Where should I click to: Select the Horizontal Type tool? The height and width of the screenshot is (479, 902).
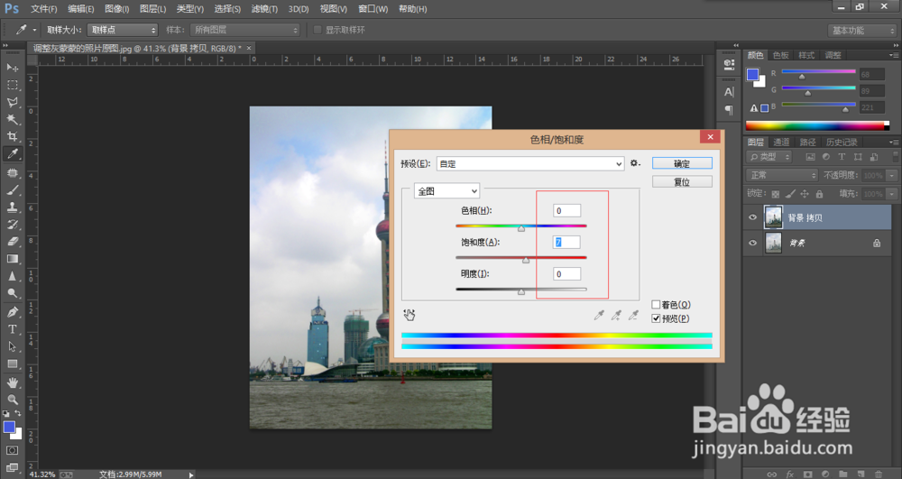[12, 329]
